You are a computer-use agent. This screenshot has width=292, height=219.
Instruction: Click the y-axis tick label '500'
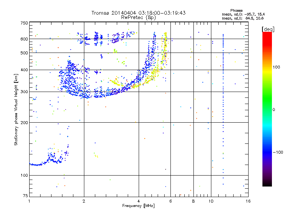click(x=24, y=53)
